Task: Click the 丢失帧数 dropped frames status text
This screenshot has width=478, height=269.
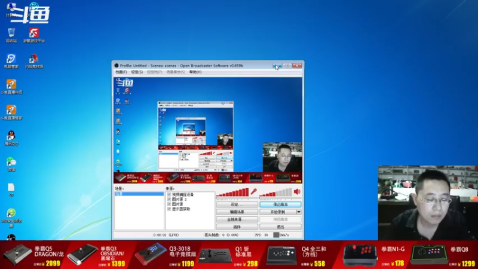Action: pos(221,235)
